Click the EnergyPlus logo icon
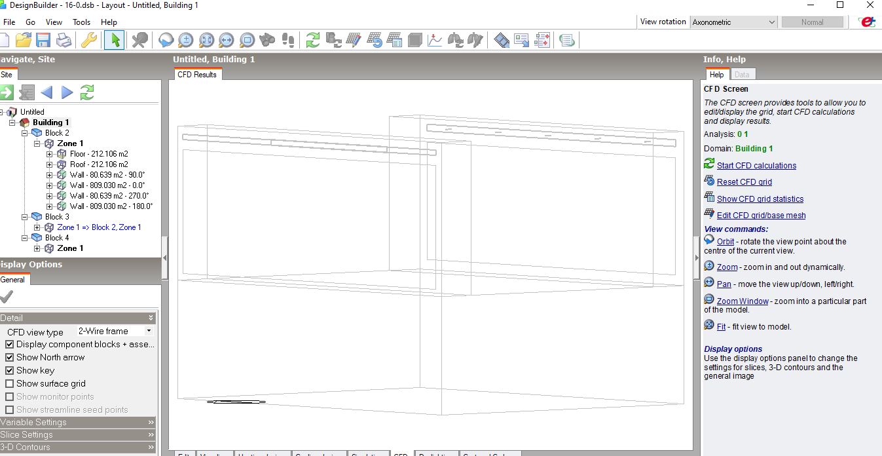Screen dimensions: 882x456 868,22
